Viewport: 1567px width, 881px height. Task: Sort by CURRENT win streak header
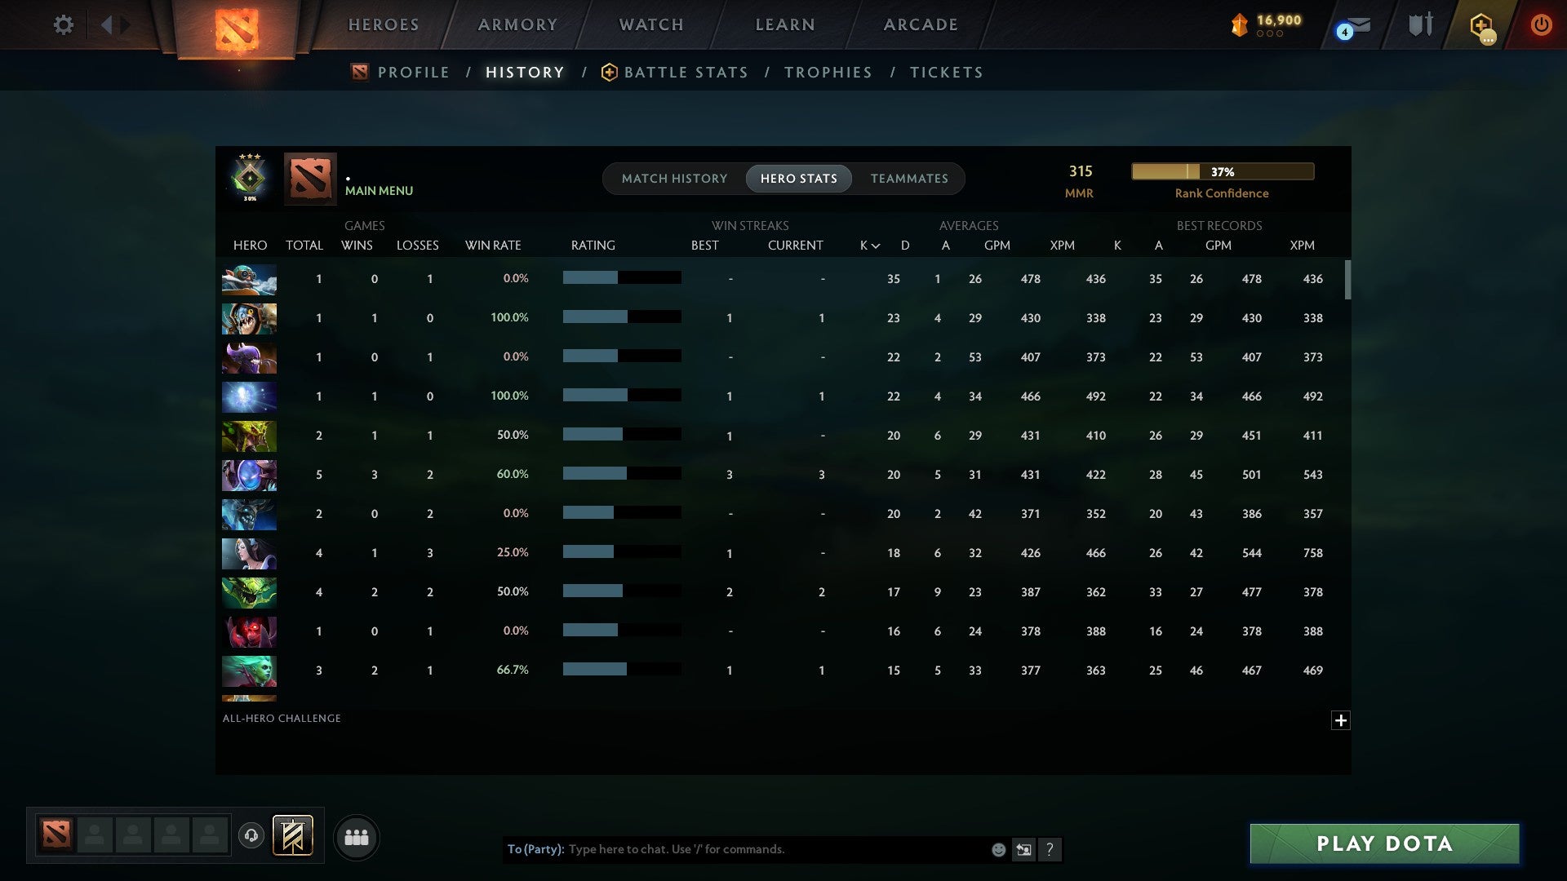[x=796, y=246]
